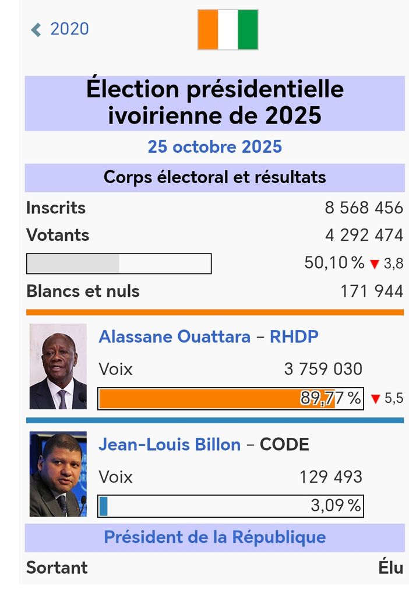
Task: Click the "Corps électoral et résultats" header
Action: (214, 177)
